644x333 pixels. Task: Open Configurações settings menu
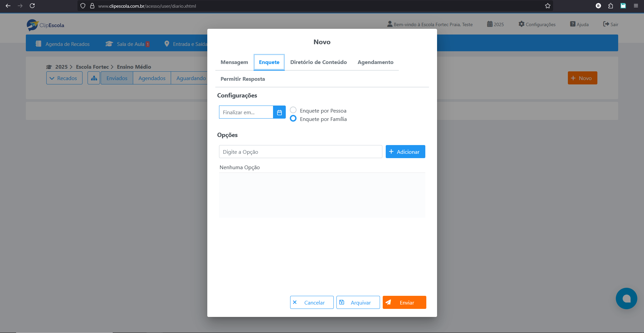tap(537, 24)
